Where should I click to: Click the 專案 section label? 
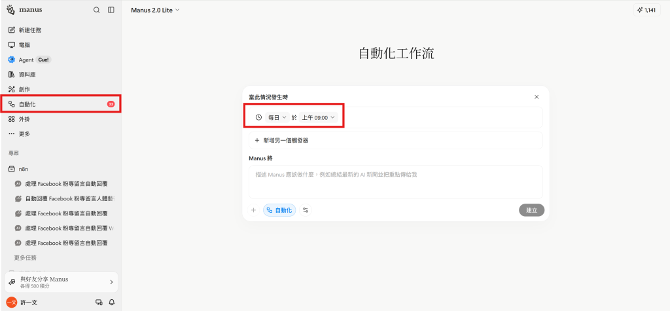click(14, 153)
